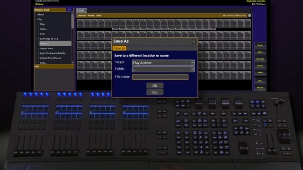
Task: Open the Effect softkey
Action: [x=260, y=52]
